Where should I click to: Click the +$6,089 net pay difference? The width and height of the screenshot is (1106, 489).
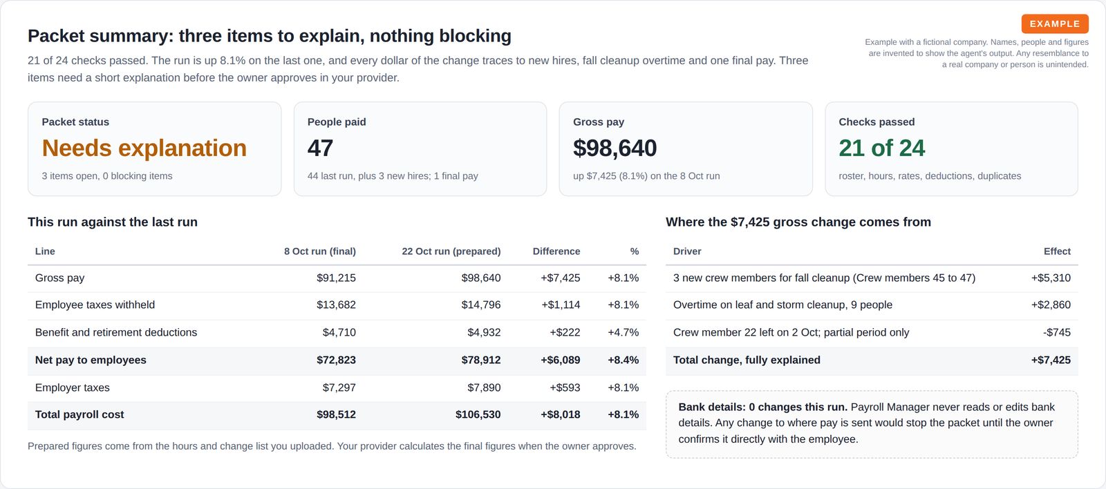(561, 360)
